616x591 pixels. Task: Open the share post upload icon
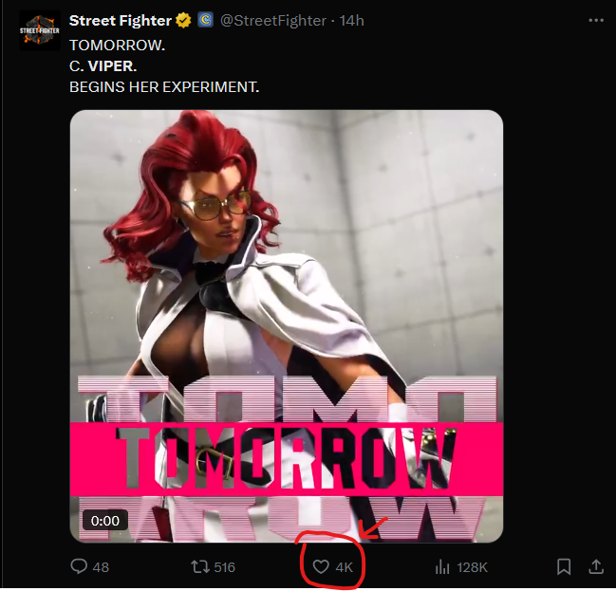596,566
